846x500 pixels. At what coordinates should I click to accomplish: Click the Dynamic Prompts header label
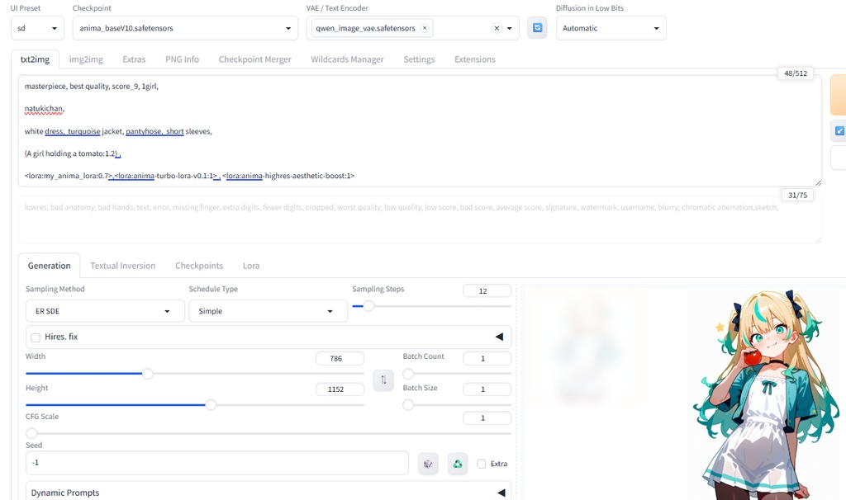click(65, 493)
